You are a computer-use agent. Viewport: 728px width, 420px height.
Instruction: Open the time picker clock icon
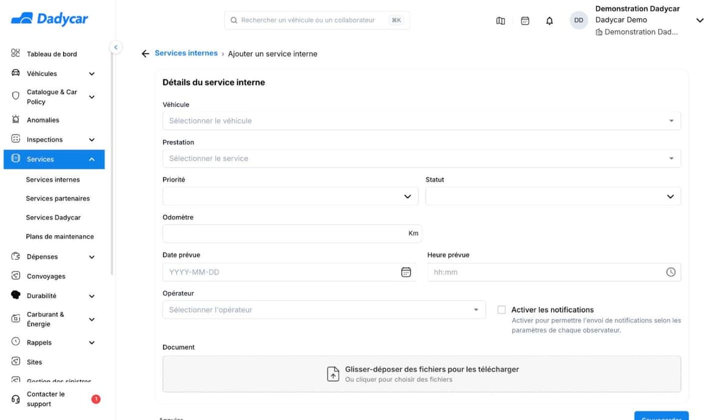point(670,273)
